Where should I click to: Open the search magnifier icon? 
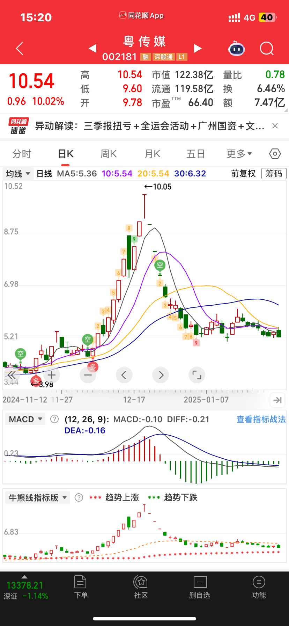click(267, 49)
